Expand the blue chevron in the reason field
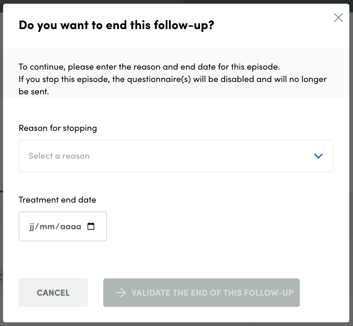This screenshot has height=326, width=353. coord(318,156)
